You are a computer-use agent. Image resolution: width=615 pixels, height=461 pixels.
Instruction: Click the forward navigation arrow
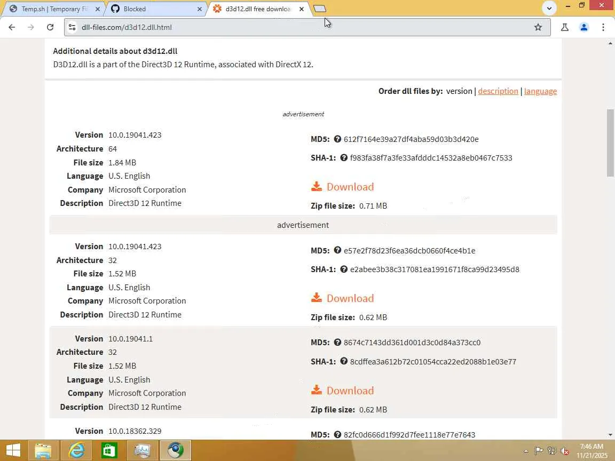30,27
